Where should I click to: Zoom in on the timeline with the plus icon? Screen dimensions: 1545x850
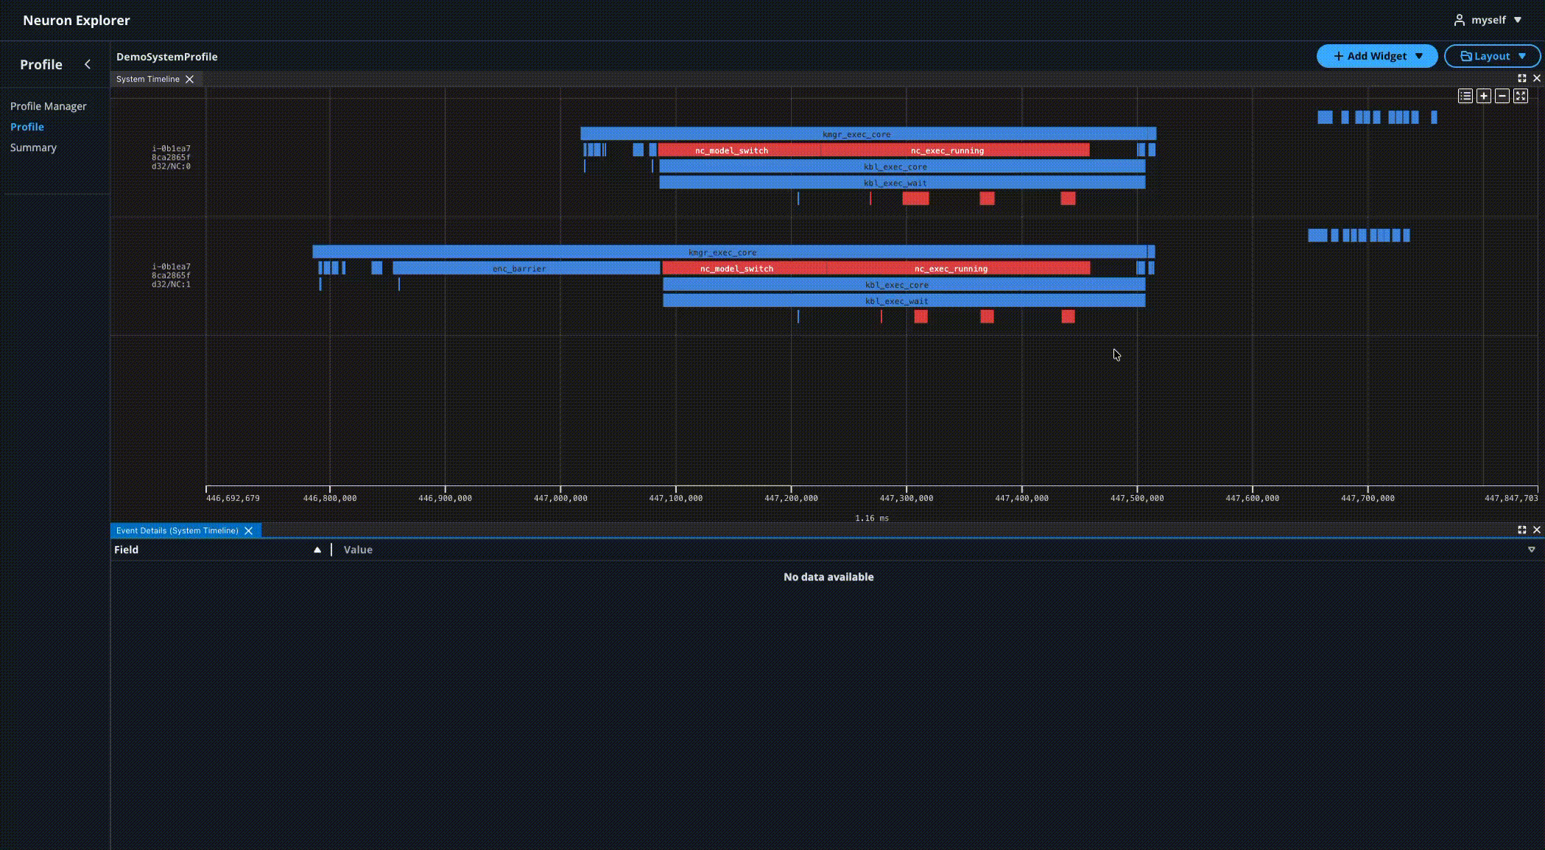click(x=1484, y=96)
